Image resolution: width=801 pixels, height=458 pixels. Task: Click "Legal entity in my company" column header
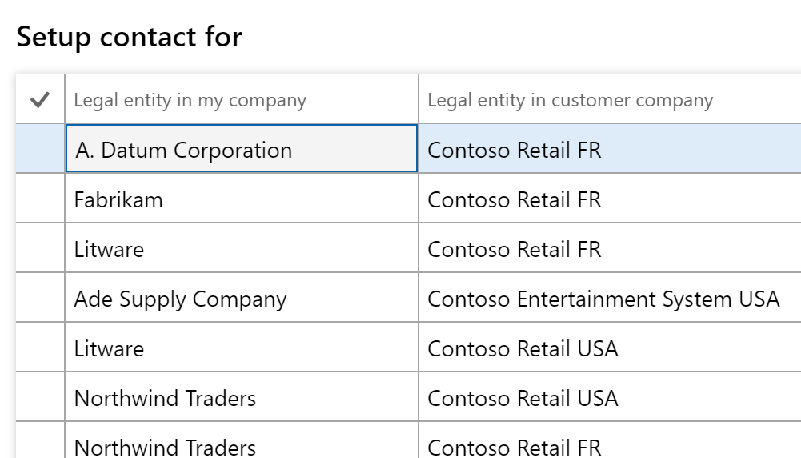(x=190, y=100)
